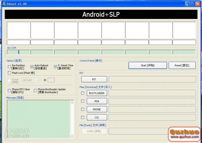Click the Reset button

pyautogui.click(x=182, y=65)
